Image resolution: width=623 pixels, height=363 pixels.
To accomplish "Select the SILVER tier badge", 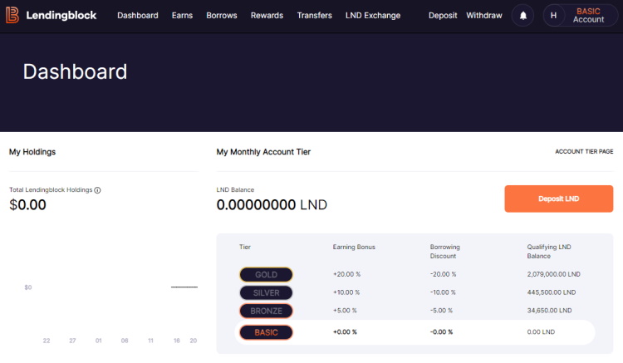I will (266, 292).
